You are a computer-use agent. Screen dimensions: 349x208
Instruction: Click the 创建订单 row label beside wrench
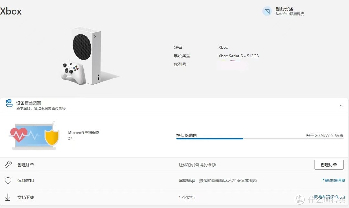tap(26, 165)
